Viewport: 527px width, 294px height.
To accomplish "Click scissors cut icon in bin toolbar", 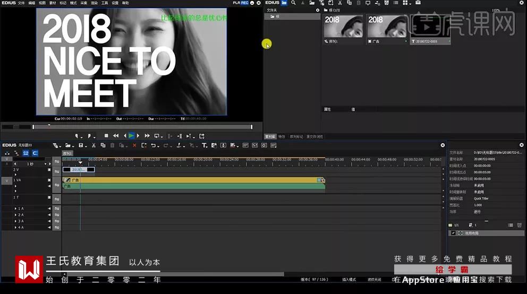I will (x=340, y=3).
